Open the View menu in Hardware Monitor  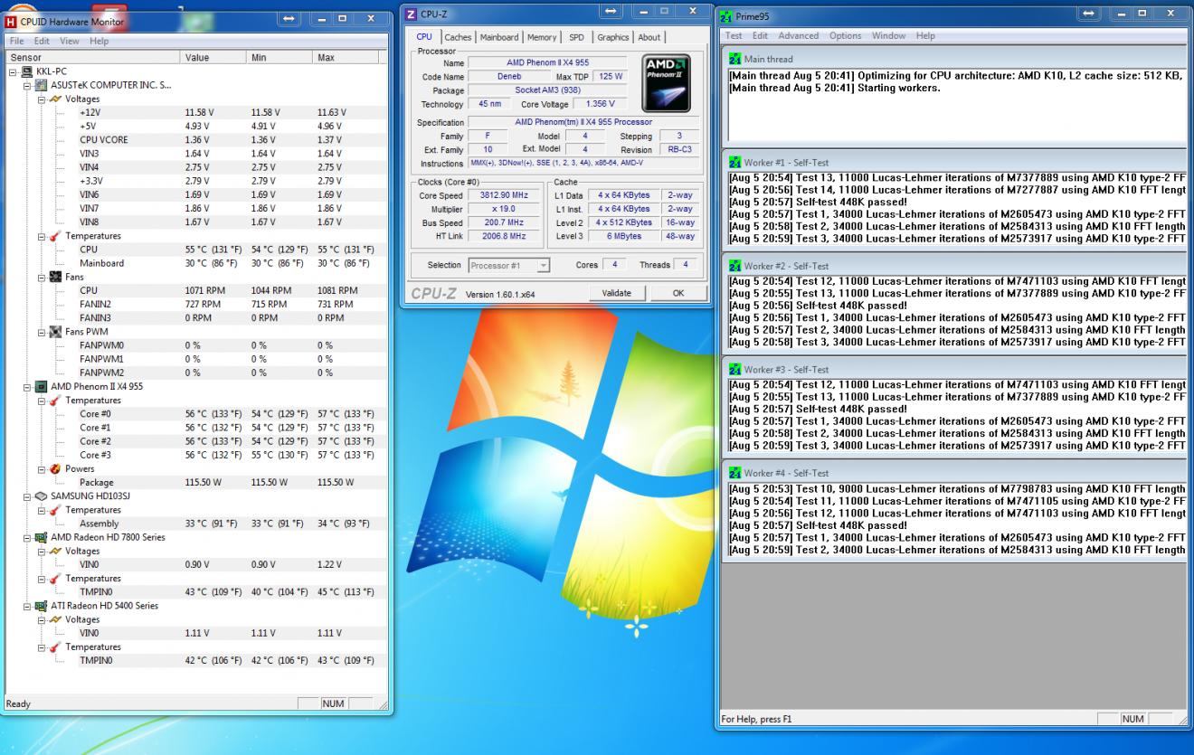tap(70, 41)
